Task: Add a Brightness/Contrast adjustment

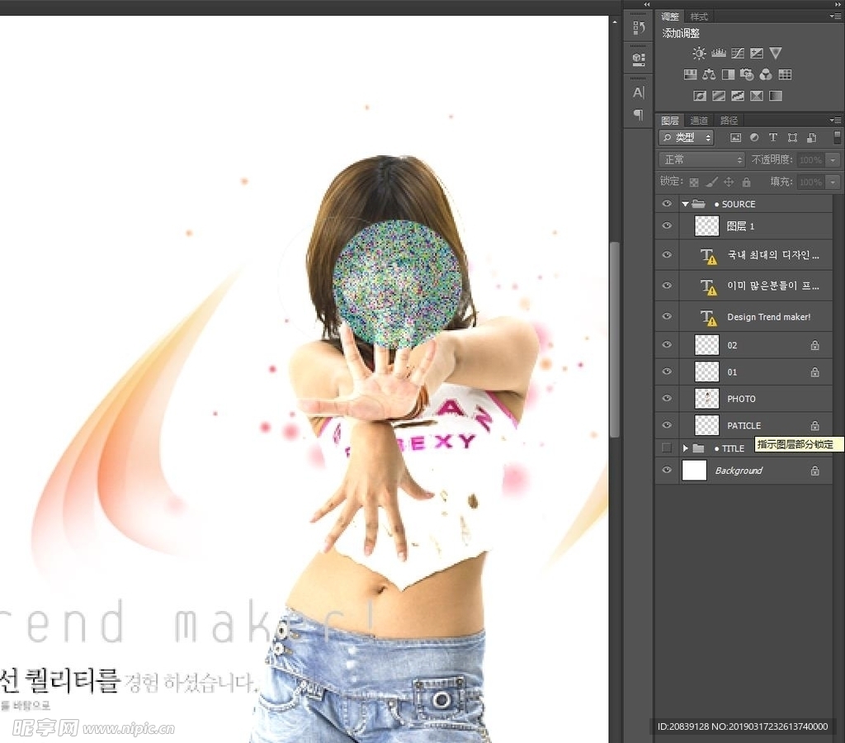Action: pyautogui.click(x=699, y=53)
